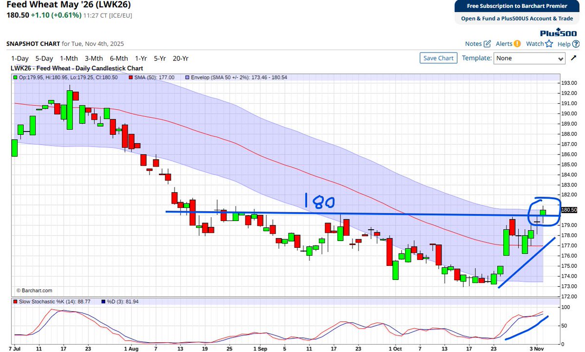This screenshot has height=352, width=585.
Task: Click the 180.50 current price axis label
Action: 569,210
